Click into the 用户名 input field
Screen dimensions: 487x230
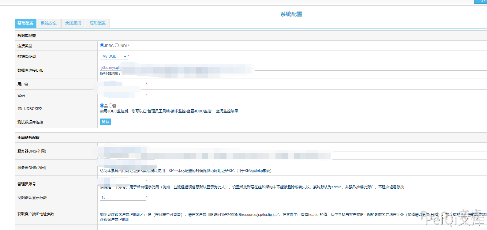[x=122, y=84]
